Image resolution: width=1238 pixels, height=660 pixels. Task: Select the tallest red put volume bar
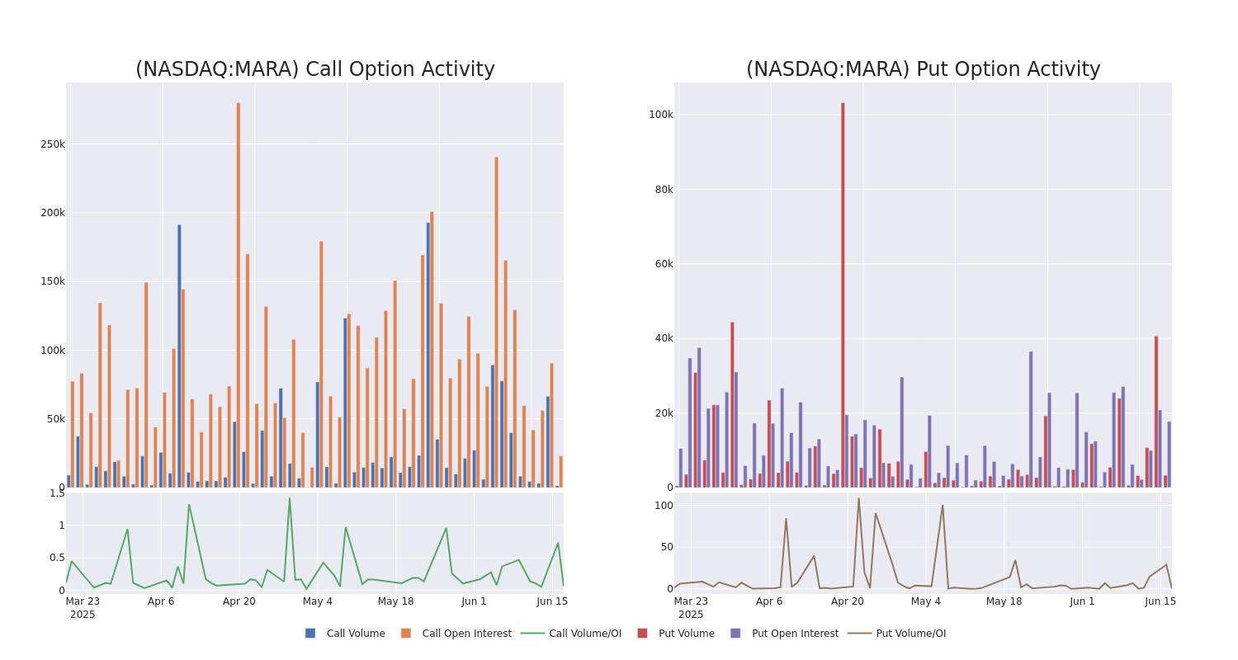(843, 295)
